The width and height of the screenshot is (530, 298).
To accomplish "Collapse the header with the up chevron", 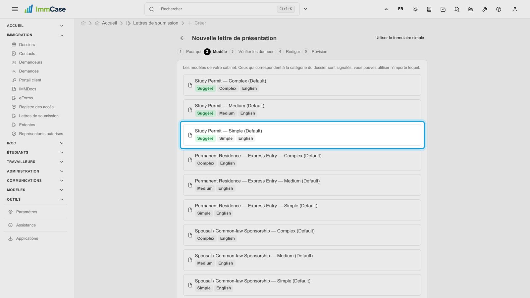I will [x=386, y=9].
